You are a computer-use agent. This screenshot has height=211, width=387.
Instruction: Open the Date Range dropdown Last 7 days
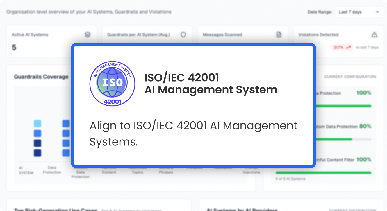tap(359, 12)
